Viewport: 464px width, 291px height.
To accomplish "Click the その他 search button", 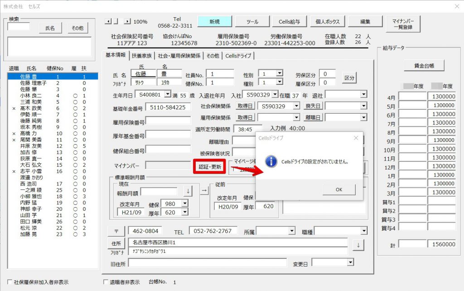I will click(77, 28).
